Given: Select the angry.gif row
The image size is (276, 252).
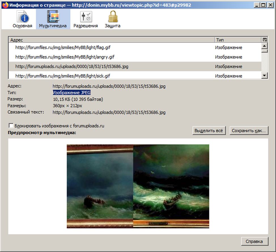Looking at the screenshot, I should (x=135, y=57).
